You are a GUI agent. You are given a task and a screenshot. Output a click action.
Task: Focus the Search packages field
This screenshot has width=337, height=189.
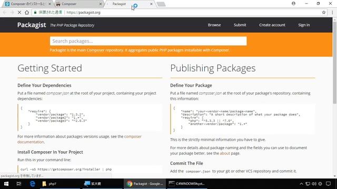pos(148,41)
